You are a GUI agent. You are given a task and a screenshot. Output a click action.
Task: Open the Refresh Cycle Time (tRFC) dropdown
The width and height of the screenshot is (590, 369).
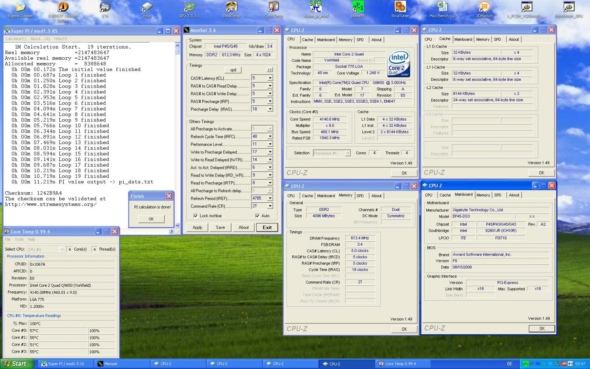click(270, 136)
